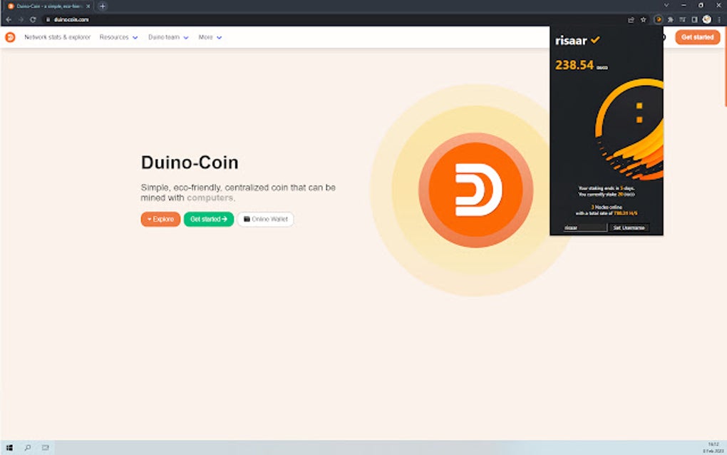Click Set Username in extension popup
The image size is (727, 455).
629,227
